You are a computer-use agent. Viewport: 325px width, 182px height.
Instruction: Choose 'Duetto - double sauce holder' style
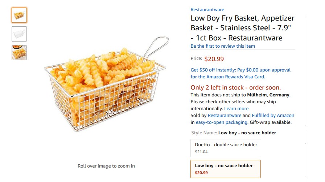226,148
